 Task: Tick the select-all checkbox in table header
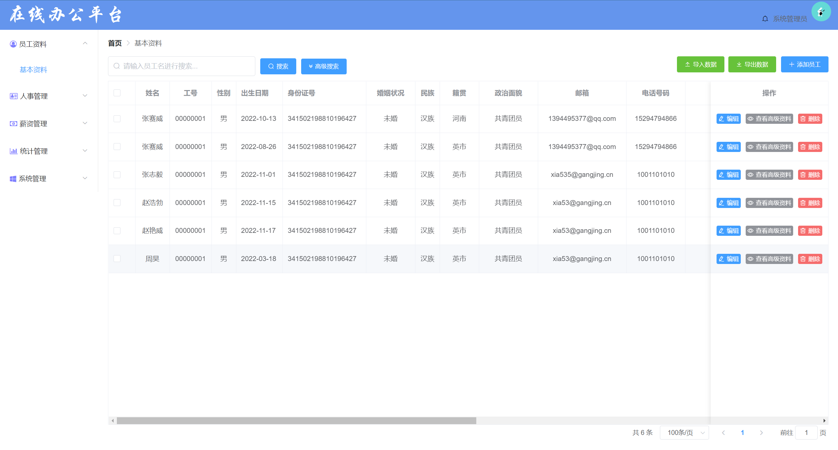pos(117,93)
